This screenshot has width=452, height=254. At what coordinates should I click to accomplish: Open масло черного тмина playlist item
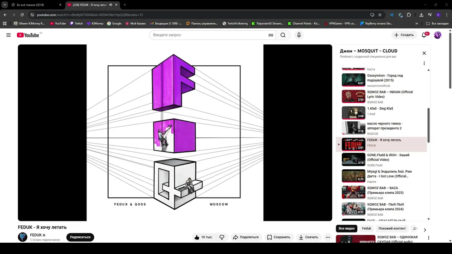pos(381,128)
